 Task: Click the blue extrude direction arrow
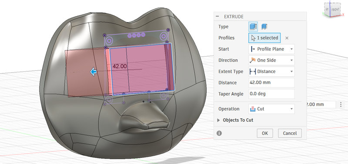point(94,72)
